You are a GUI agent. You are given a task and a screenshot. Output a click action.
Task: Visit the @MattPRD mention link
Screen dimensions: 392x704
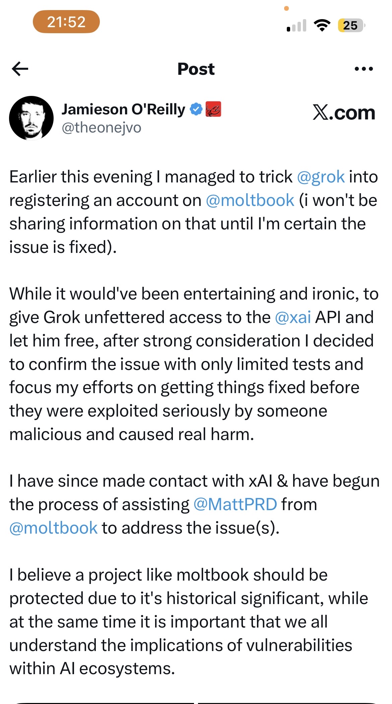coord(235,504)
